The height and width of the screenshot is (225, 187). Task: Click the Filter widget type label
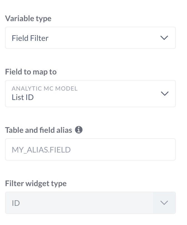[36, 184]
